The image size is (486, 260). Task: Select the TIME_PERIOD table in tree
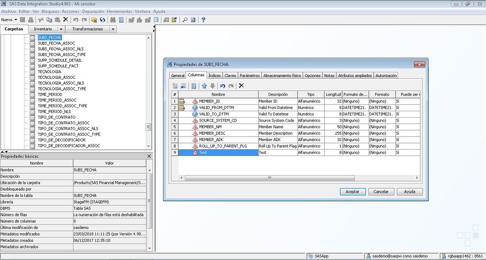point(50,94)
